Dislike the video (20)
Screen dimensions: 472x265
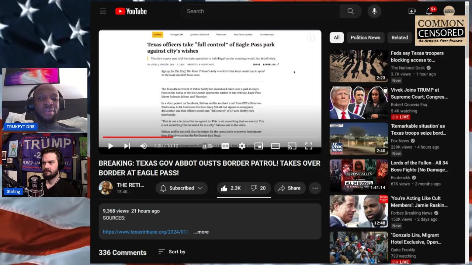click(x=258, y=188)
